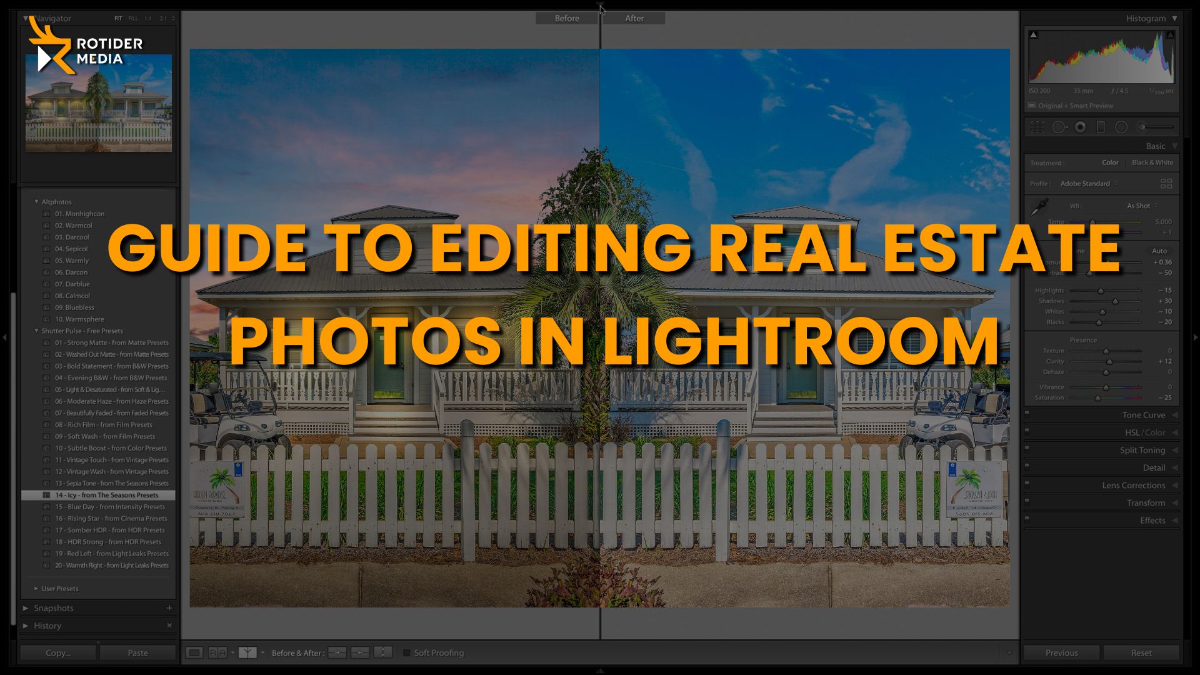
Task: Click the Previous button
Action: [x=1061, y=652]
